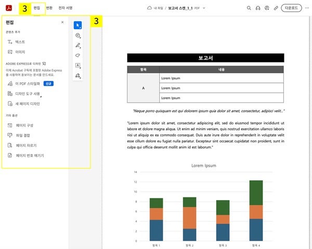Click the share link icon
Image resolution: width=312 pixels, height=249 pixels.
tap(276, 8)
